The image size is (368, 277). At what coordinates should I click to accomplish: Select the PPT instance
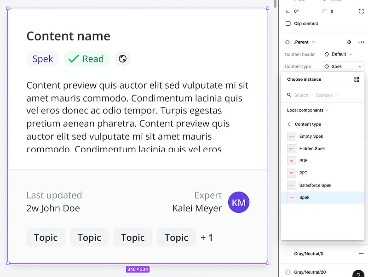point(323,173)
